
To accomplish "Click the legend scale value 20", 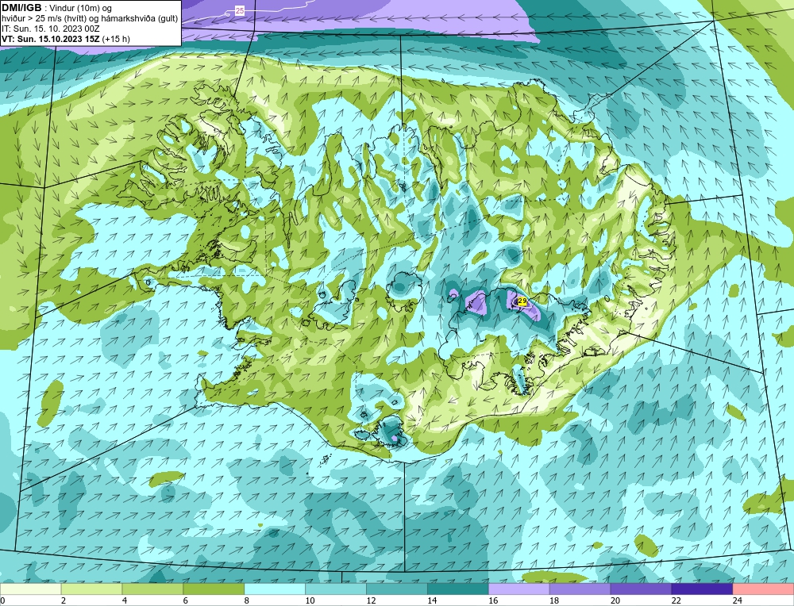I will pos(615,600).
